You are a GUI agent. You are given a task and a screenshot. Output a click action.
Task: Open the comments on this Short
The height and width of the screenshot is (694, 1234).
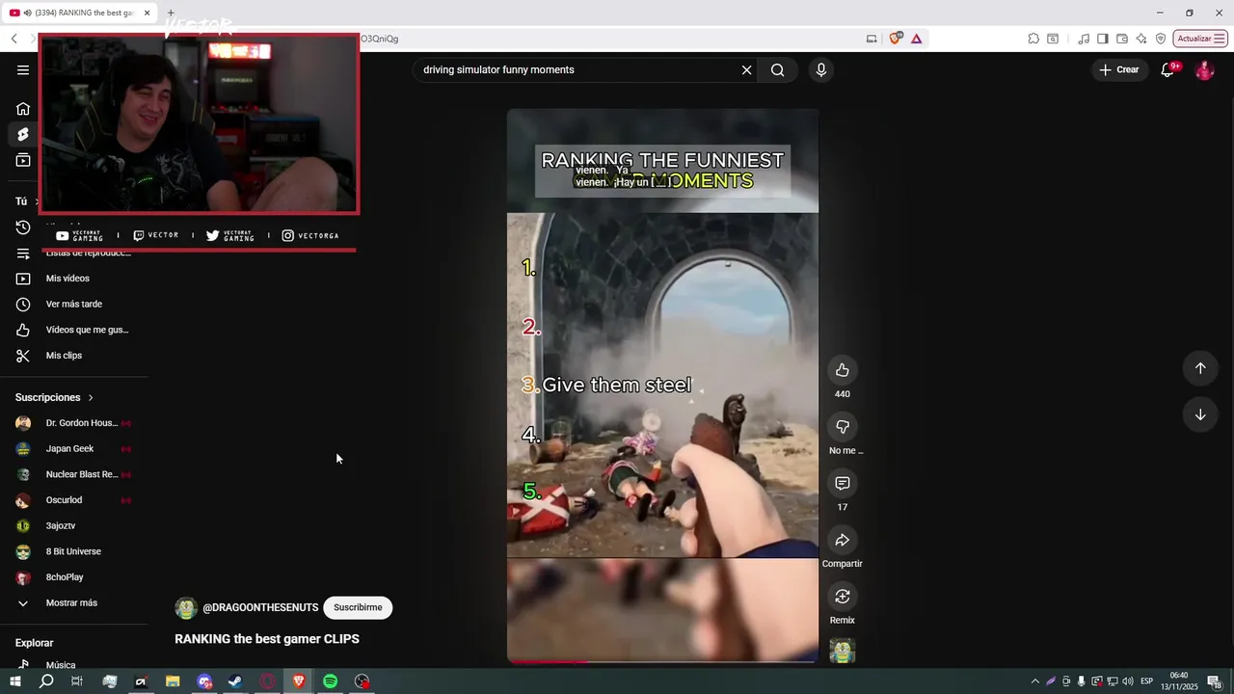pos(843,483)
